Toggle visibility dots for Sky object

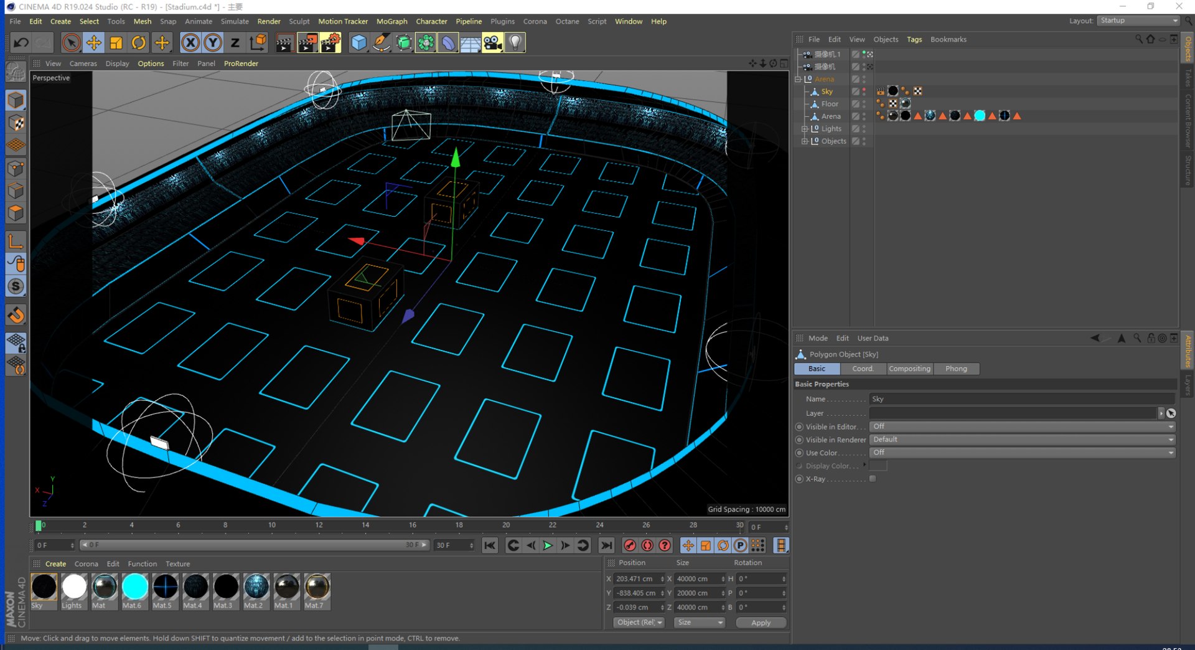pos(864,92)
